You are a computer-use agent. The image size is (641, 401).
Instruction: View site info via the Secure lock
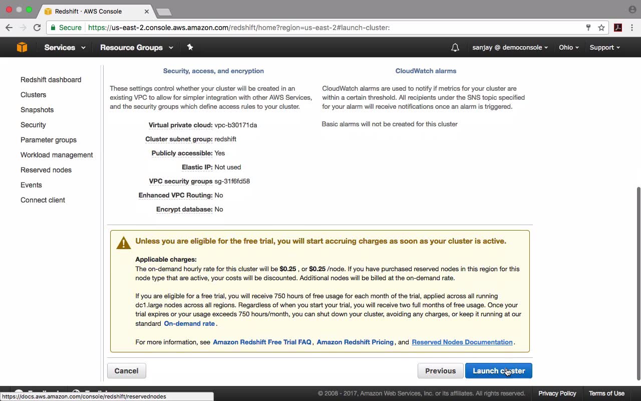[67, 28]
